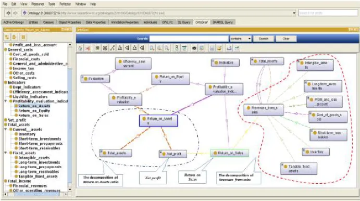Click the red icon second in OntoGraf toolbar
This screenshot has width=360, height=201.
point(88,48)
